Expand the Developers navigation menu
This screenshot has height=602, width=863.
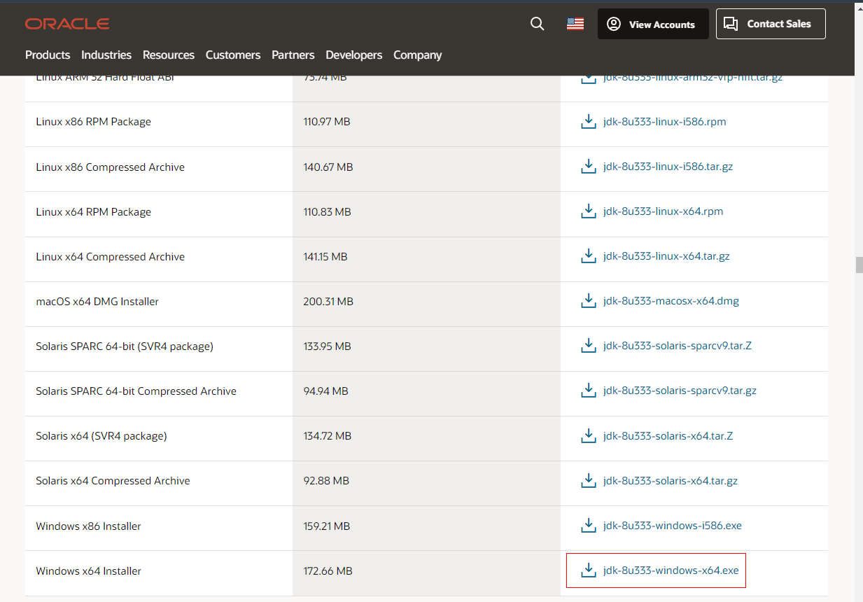[x=354, y=55]
